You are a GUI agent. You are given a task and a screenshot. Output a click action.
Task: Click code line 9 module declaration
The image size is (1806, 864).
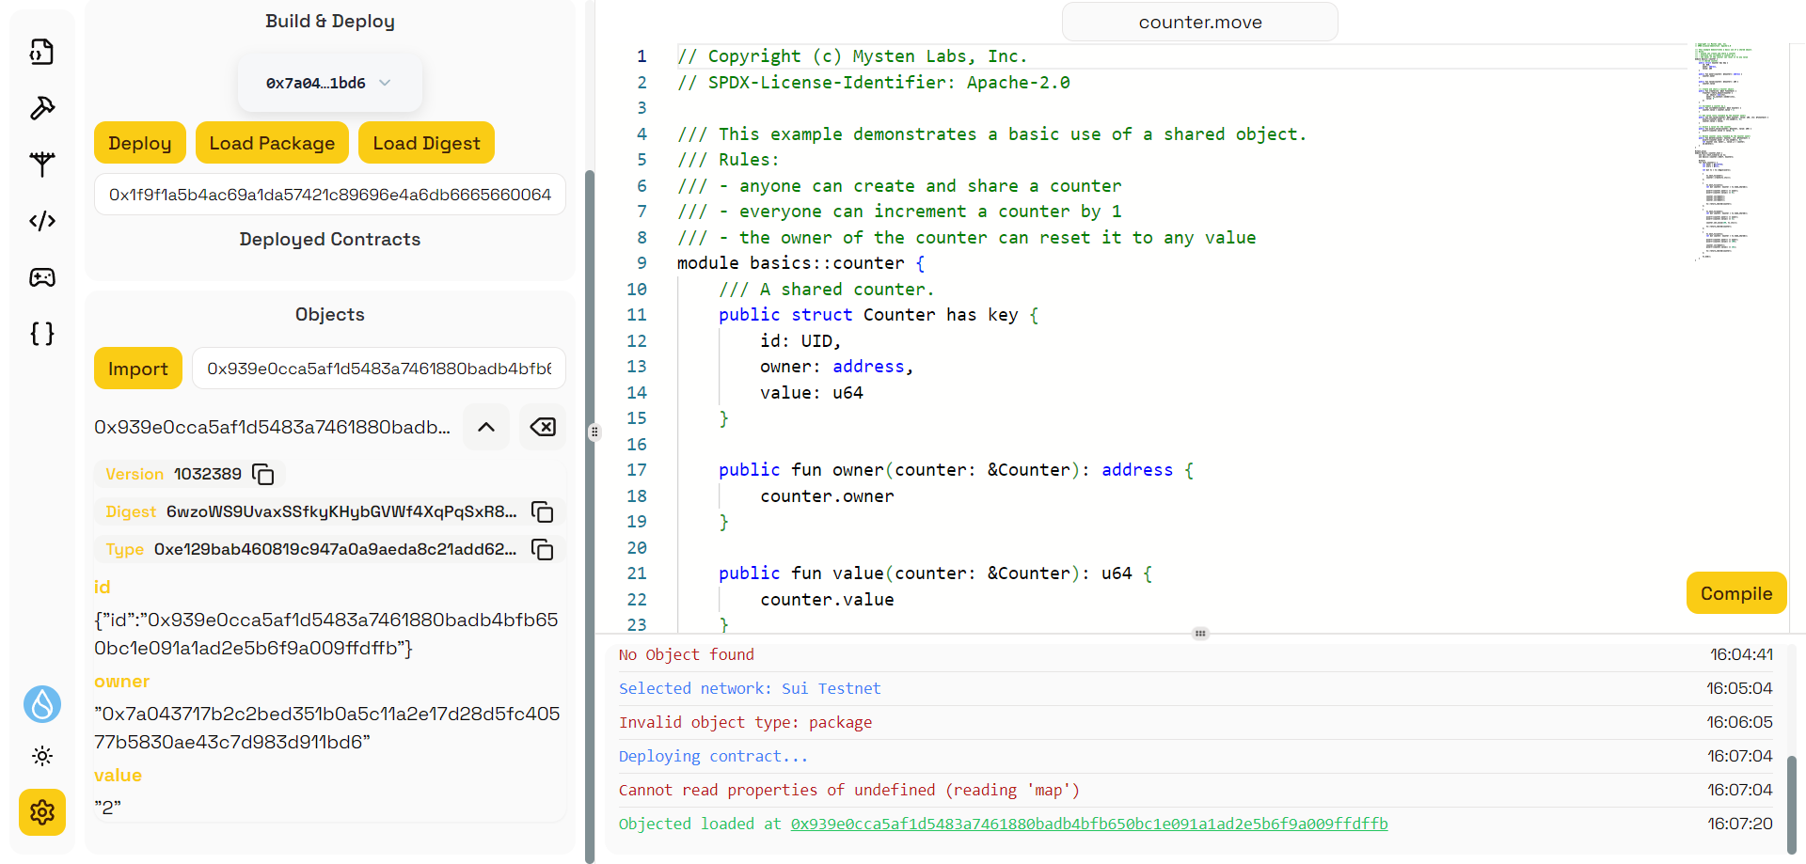coord(801,263)
